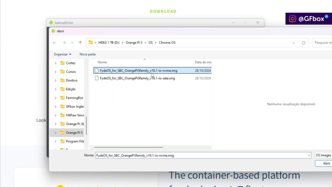
Task: Go up one folder level
Action: [80, 43]
